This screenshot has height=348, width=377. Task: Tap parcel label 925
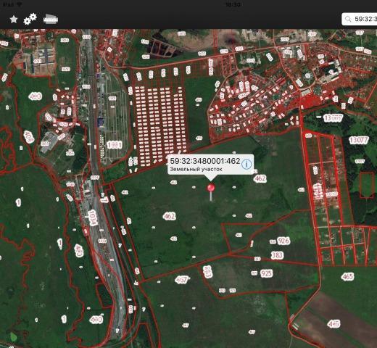pos(266,273)
